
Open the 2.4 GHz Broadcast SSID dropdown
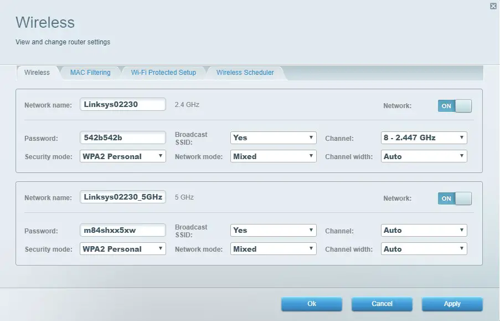click(x=274, y=137)
